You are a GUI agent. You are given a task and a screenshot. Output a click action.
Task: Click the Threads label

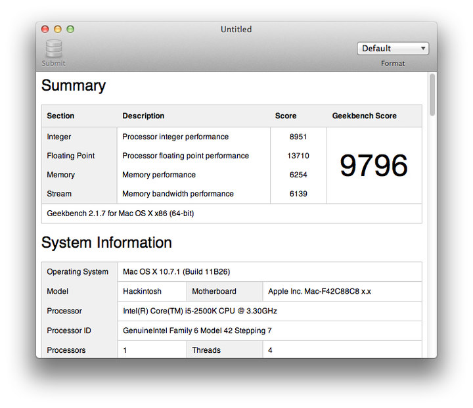pyautogui.click(x=206, y=350)
